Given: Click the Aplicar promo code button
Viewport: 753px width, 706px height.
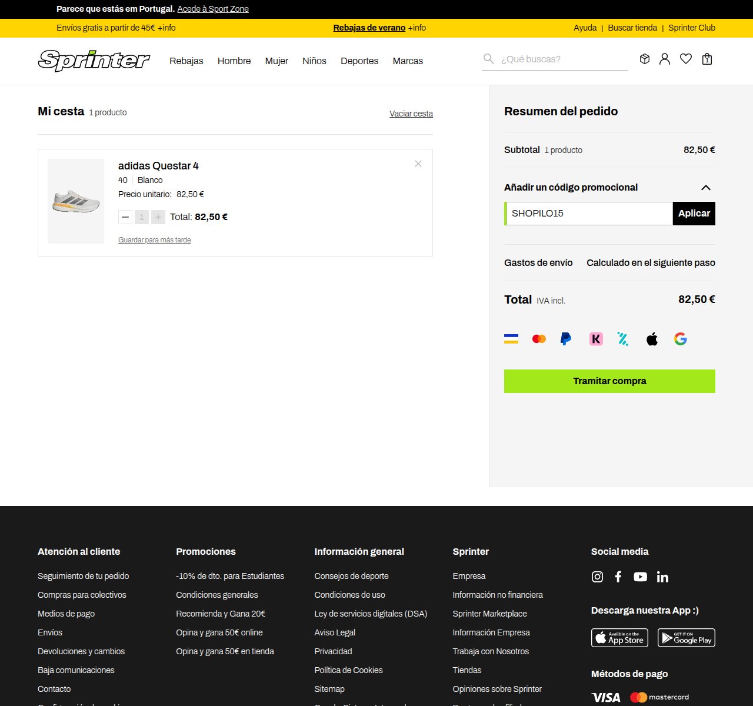Looking at the screenshot, I should [694, 214].
